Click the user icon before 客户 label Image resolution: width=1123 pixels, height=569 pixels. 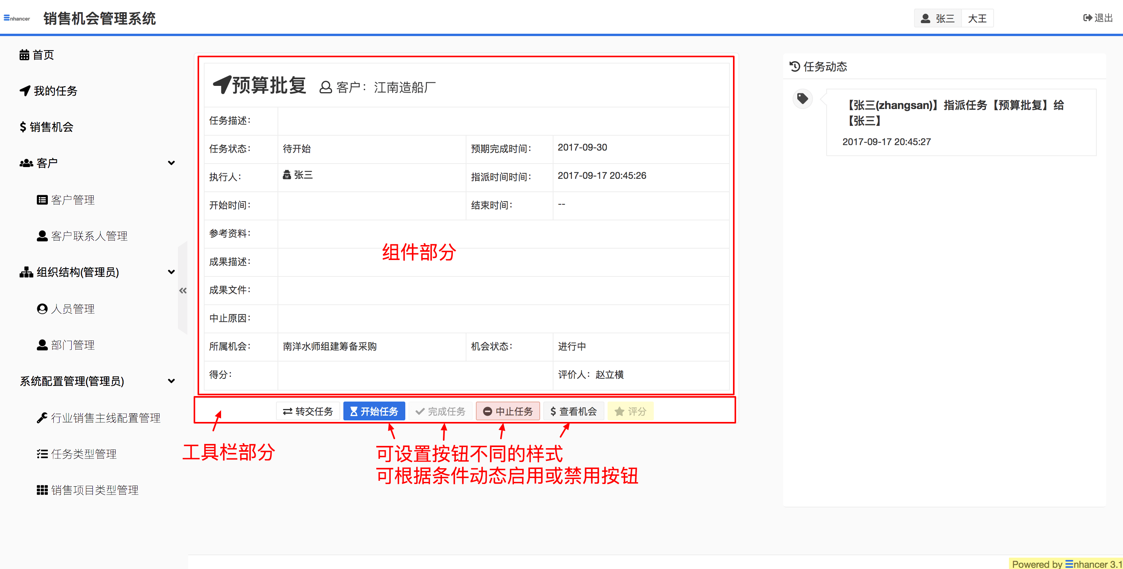[x=325, y=87]
